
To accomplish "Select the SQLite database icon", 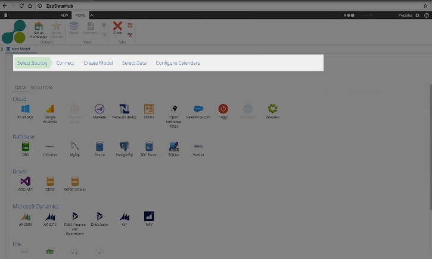I will pyautogui.click(x=173, y=149).
